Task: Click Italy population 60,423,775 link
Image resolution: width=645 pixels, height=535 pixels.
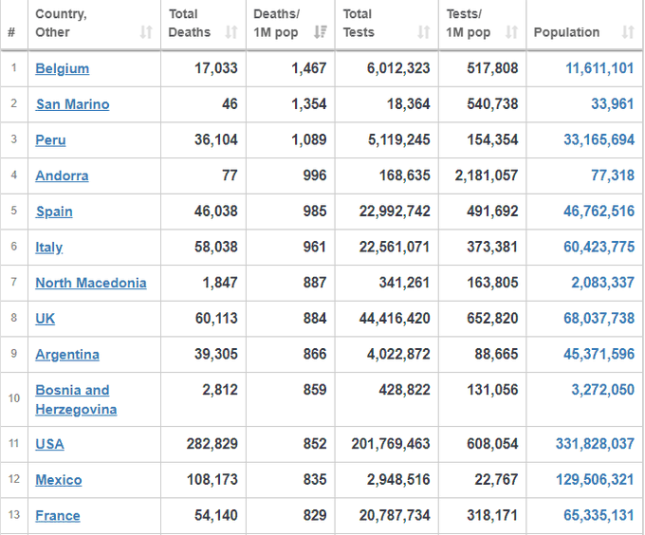Action: [599, 248]
